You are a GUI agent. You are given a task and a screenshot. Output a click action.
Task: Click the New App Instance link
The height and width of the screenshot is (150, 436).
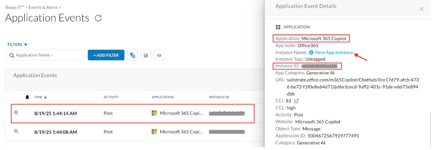click(x=334, y=52)
